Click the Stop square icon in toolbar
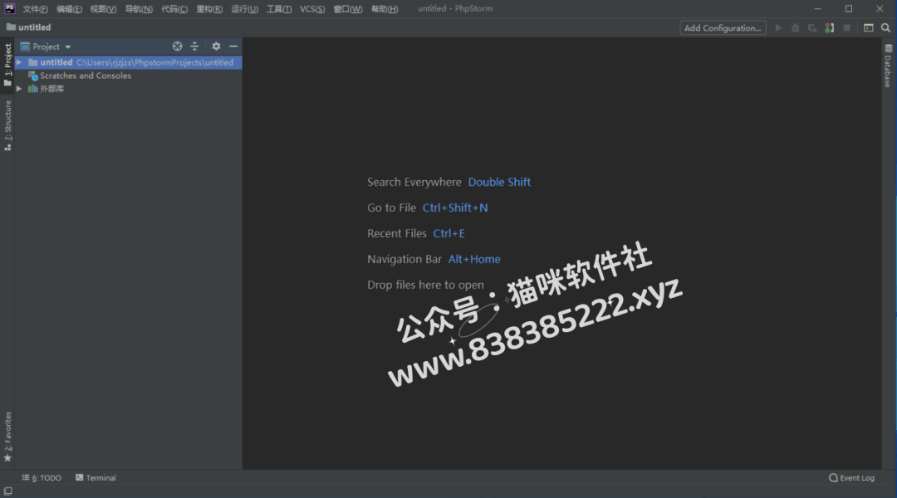The width and height of the screenshot is (897, 498). pos(846,28)
